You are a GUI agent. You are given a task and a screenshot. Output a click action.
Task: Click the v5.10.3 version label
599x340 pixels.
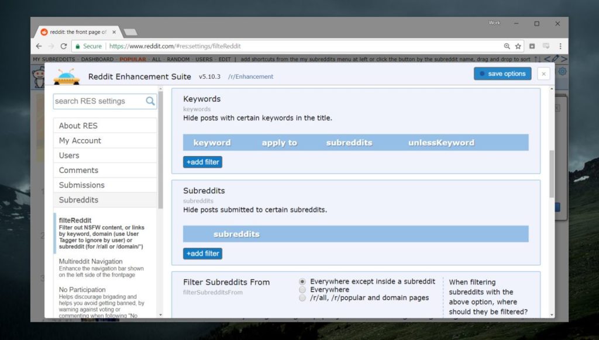(x=209, y=77)
